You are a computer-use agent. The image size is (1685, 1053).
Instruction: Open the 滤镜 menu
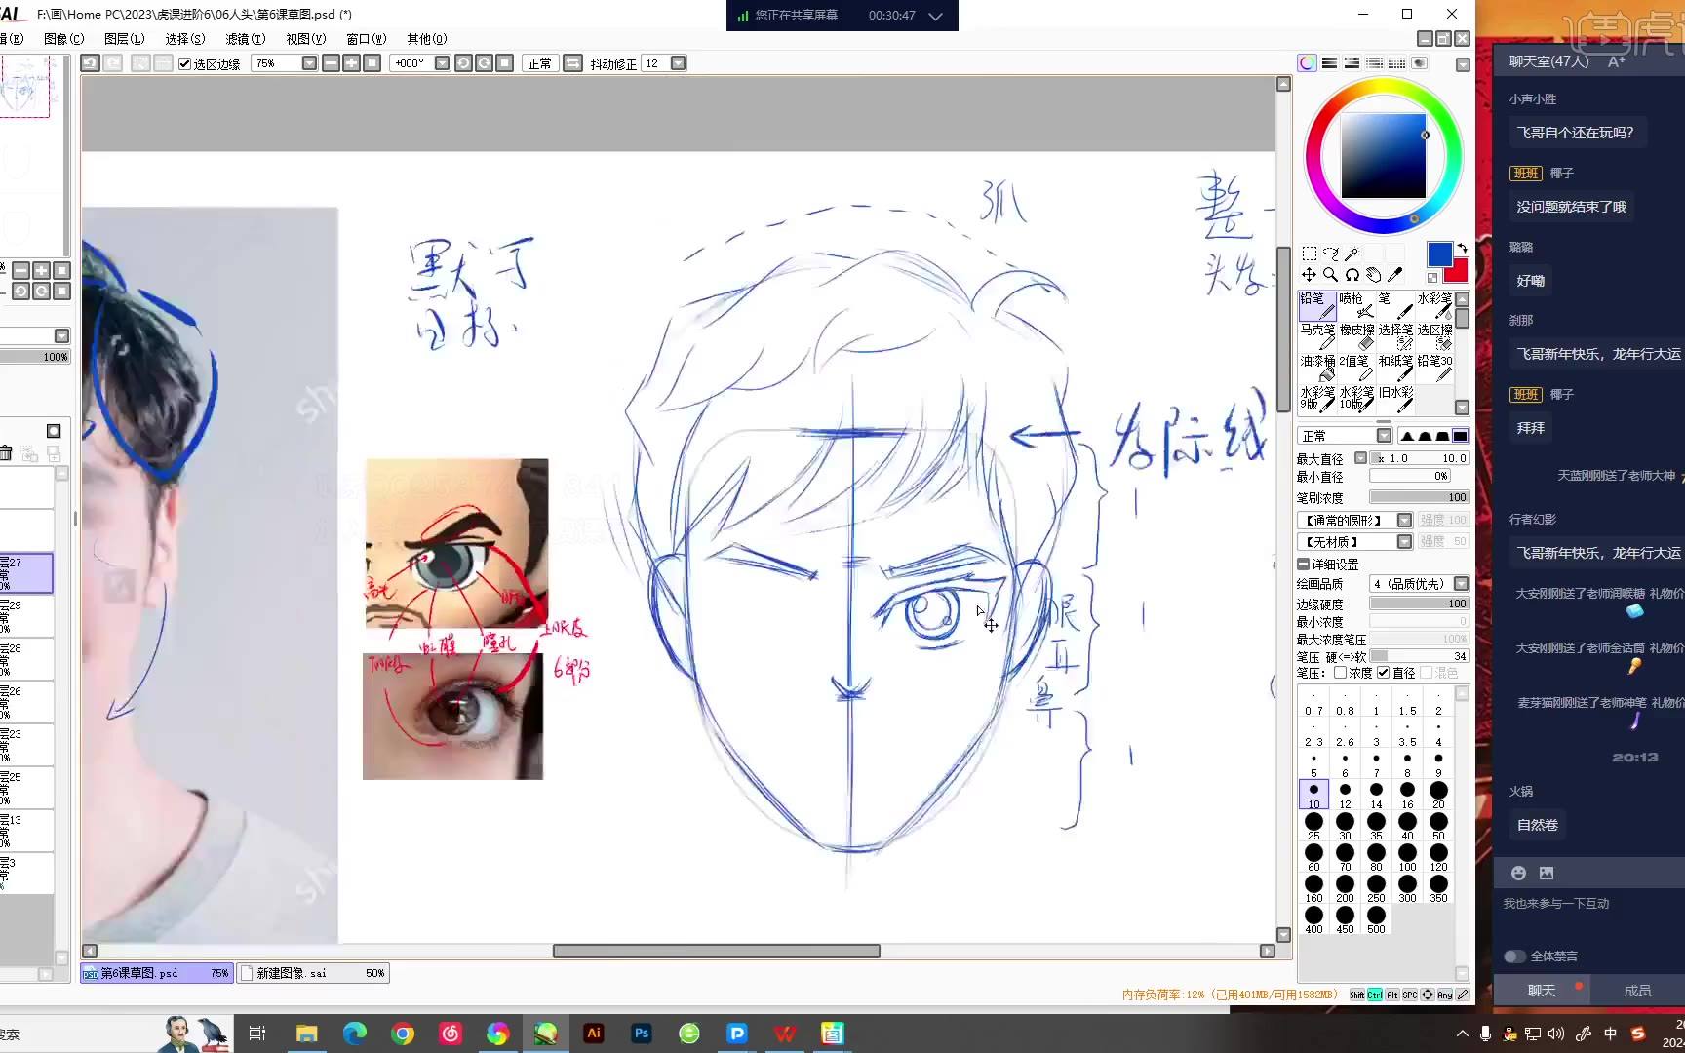pyautogui.click(x=245, y=39)
